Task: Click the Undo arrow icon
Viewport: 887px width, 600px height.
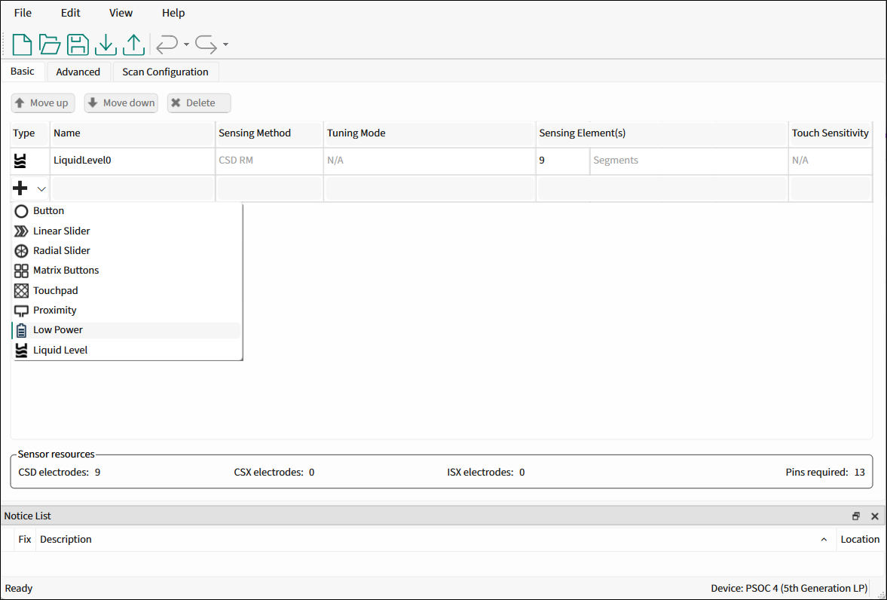Action: [167, 44]
